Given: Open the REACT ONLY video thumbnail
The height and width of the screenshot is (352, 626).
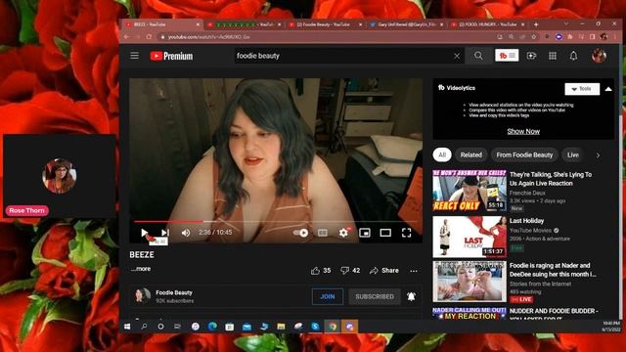Looking at the screenshot, I should (469, 191).
